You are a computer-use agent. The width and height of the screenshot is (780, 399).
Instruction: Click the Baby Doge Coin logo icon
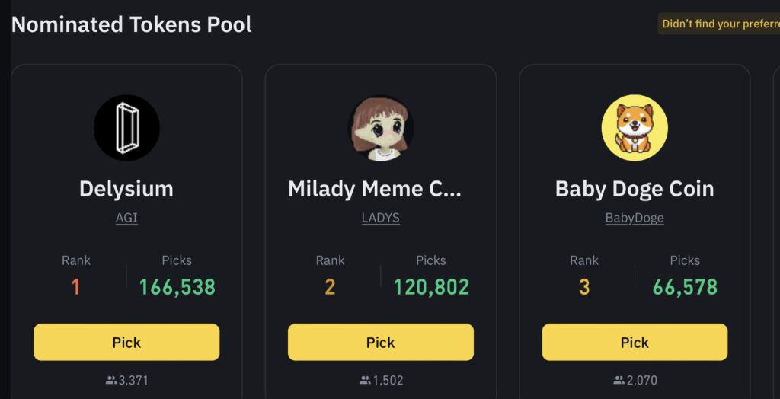pyautogui.click(x=635, y=128)
